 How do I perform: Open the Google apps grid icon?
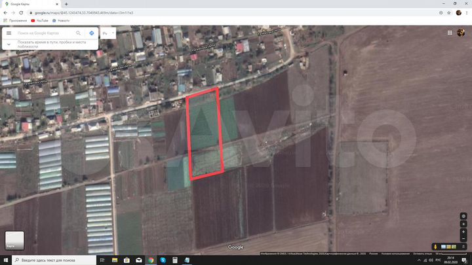click(x=450, y=33)
